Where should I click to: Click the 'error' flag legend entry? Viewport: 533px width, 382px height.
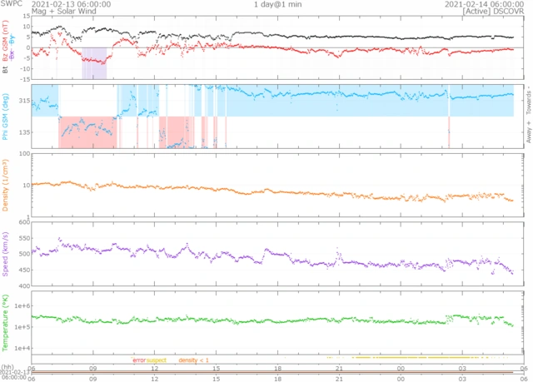coord(139,360)
